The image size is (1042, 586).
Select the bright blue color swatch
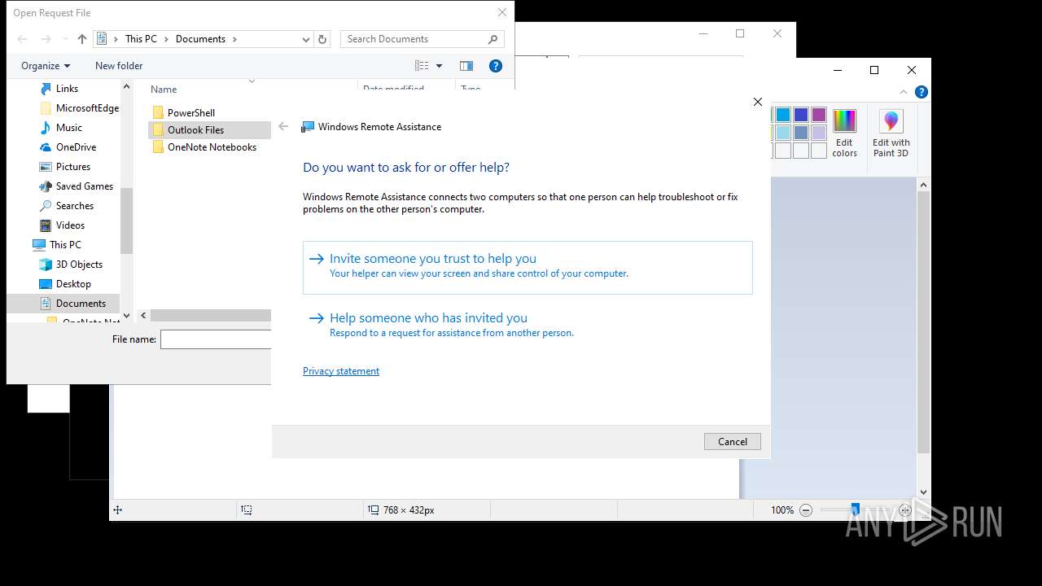783,115
